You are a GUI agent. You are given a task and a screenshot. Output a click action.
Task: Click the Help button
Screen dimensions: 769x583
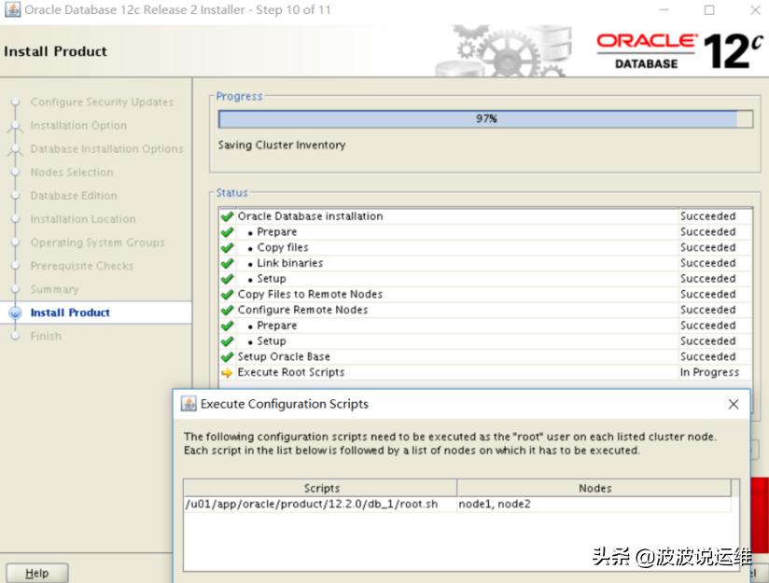pos(37,572)
